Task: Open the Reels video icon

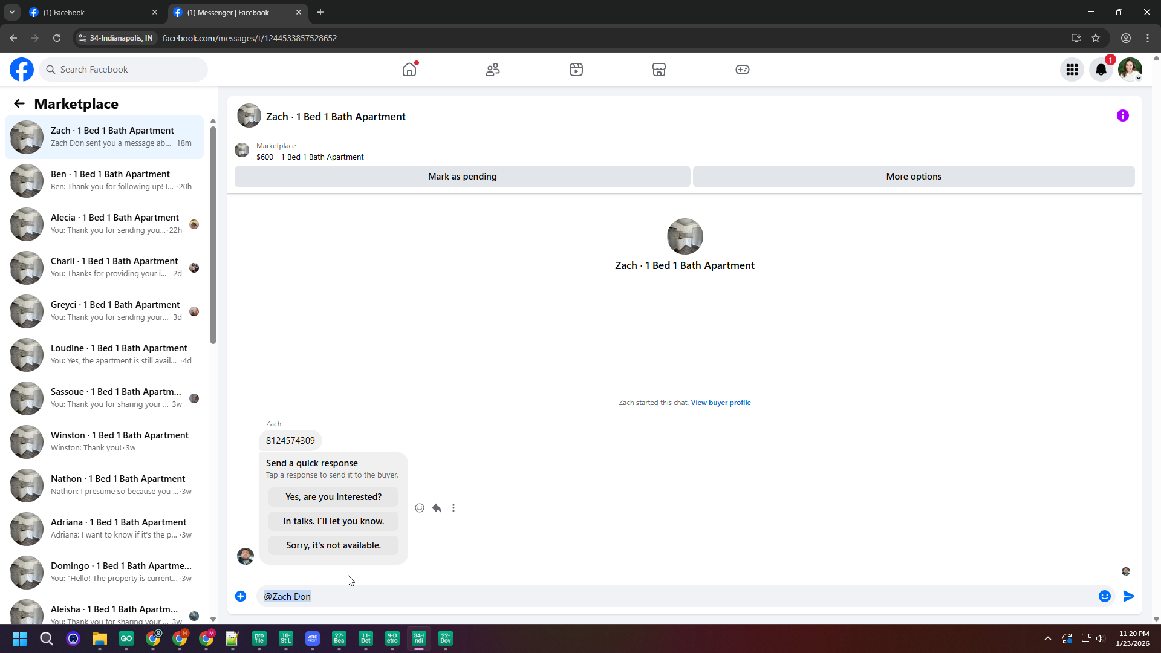Action: 576,70
